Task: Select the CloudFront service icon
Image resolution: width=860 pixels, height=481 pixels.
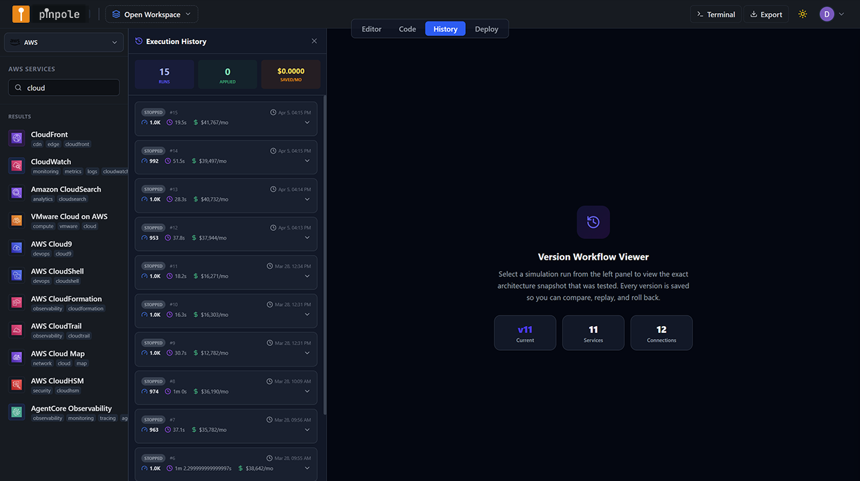Action: tap(16, 138)
